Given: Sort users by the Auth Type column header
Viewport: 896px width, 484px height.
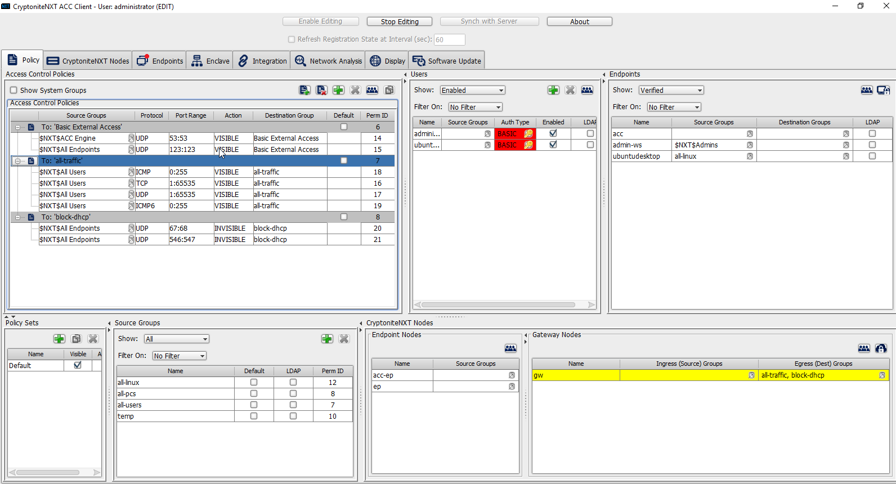Looking at the screenshot, I should (515, 122).
